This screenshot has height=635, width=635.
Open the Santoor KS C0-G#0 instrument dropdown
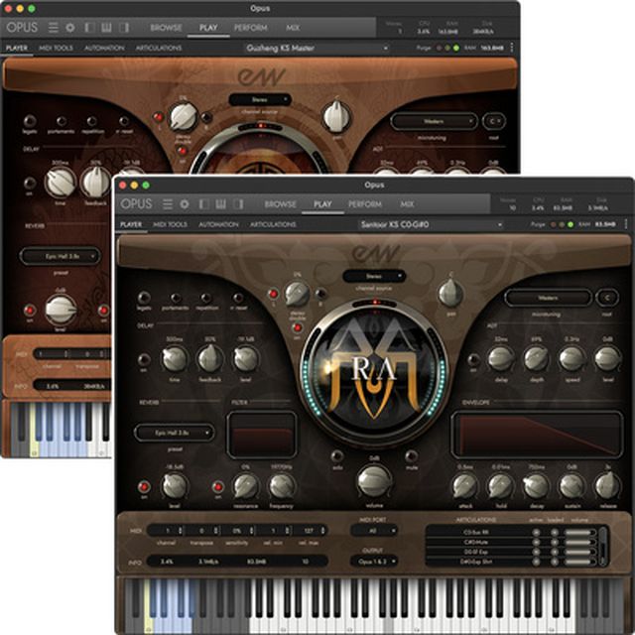click(431, 224)
